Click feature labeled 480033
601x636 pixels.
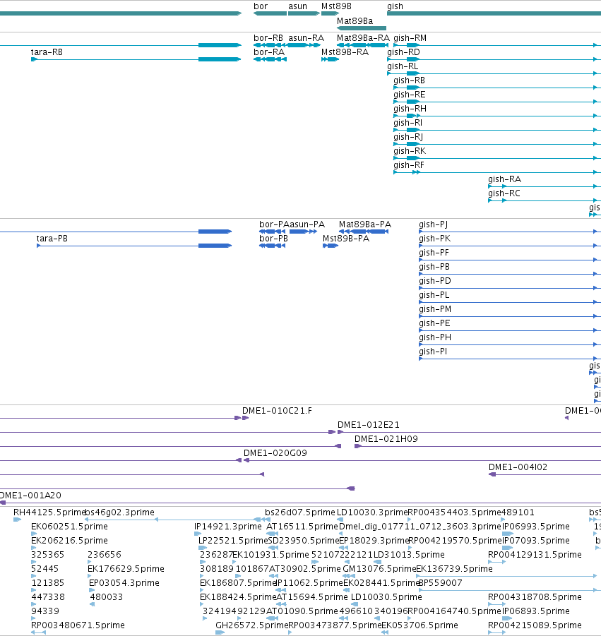point(107,597)
